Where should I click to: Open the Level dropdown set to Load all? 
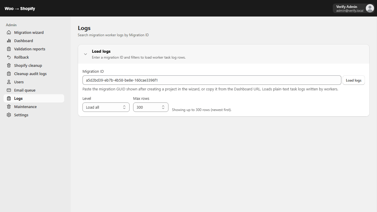point(106,107)
